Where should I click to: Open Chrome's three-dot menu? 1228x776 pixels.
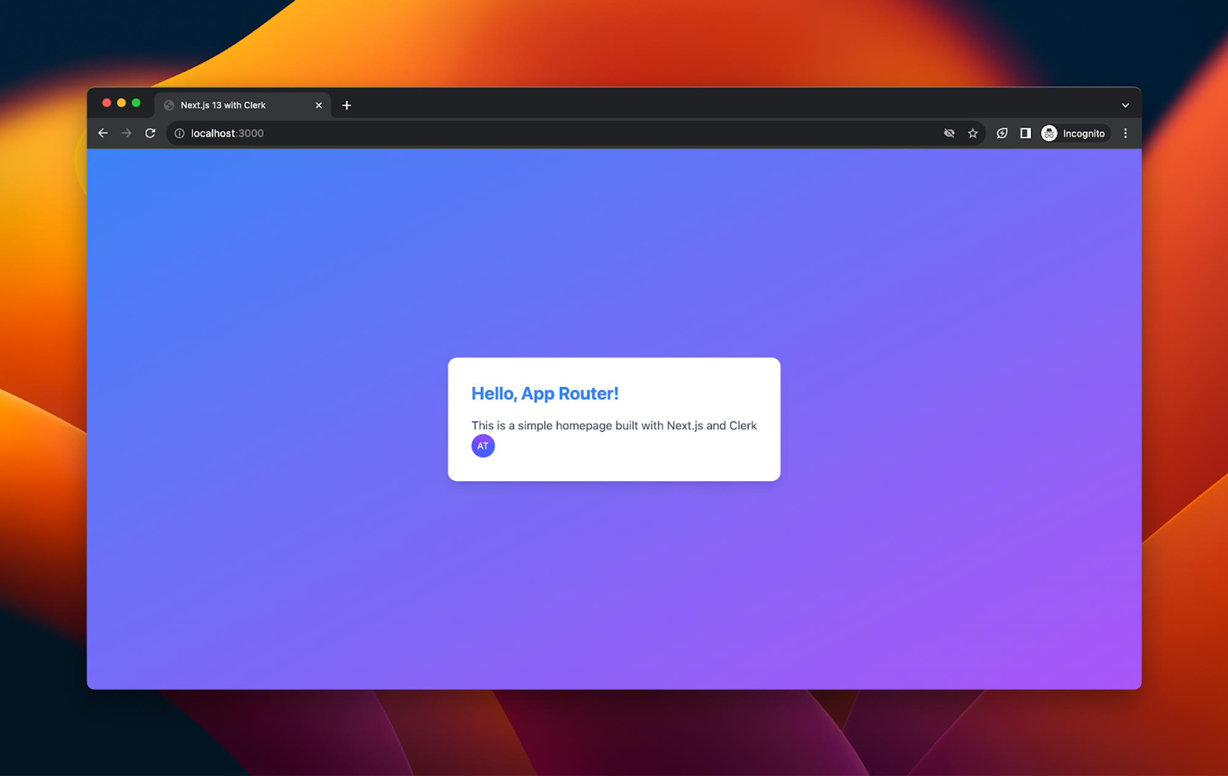(1125, 133)
